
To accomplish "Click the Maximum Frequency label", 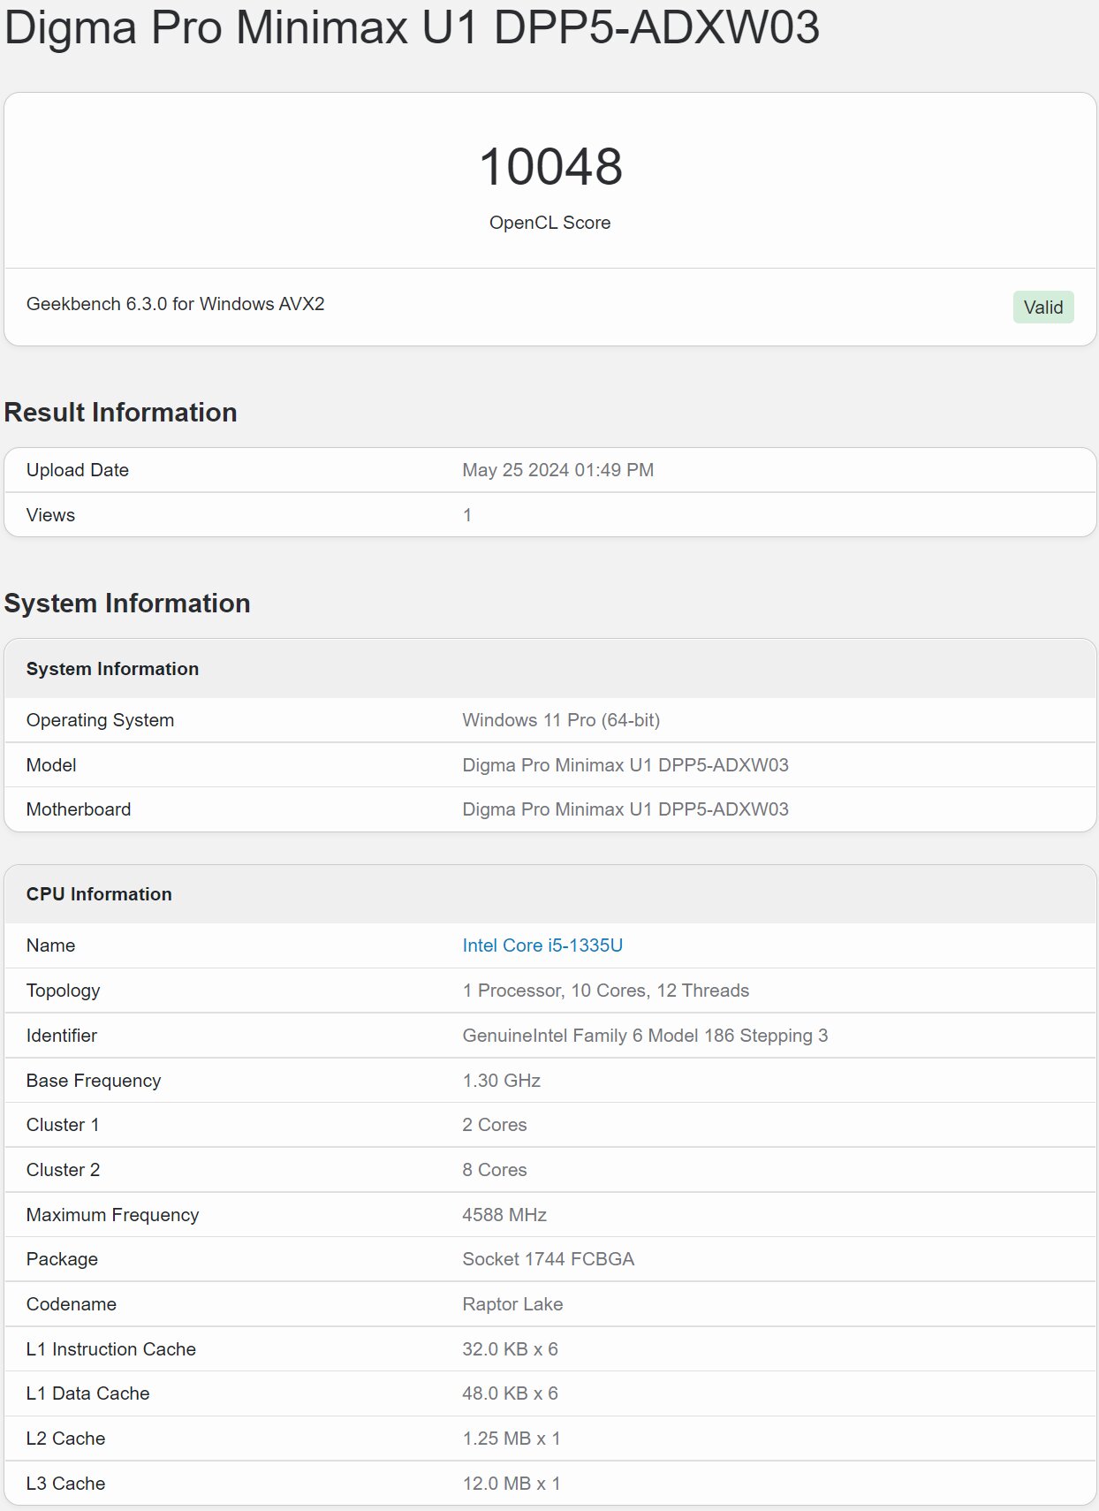I will pyautogui.click(x=112, y=1215).
